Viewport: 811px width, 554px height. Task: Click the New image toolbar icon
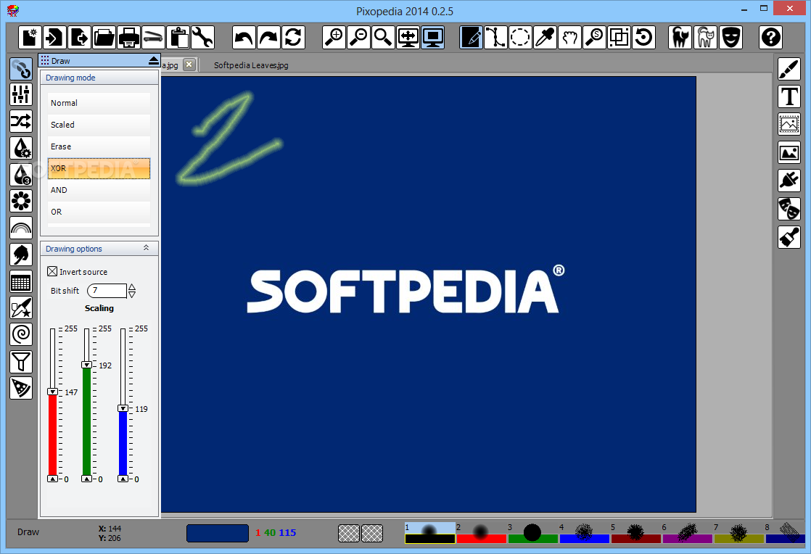30,37
